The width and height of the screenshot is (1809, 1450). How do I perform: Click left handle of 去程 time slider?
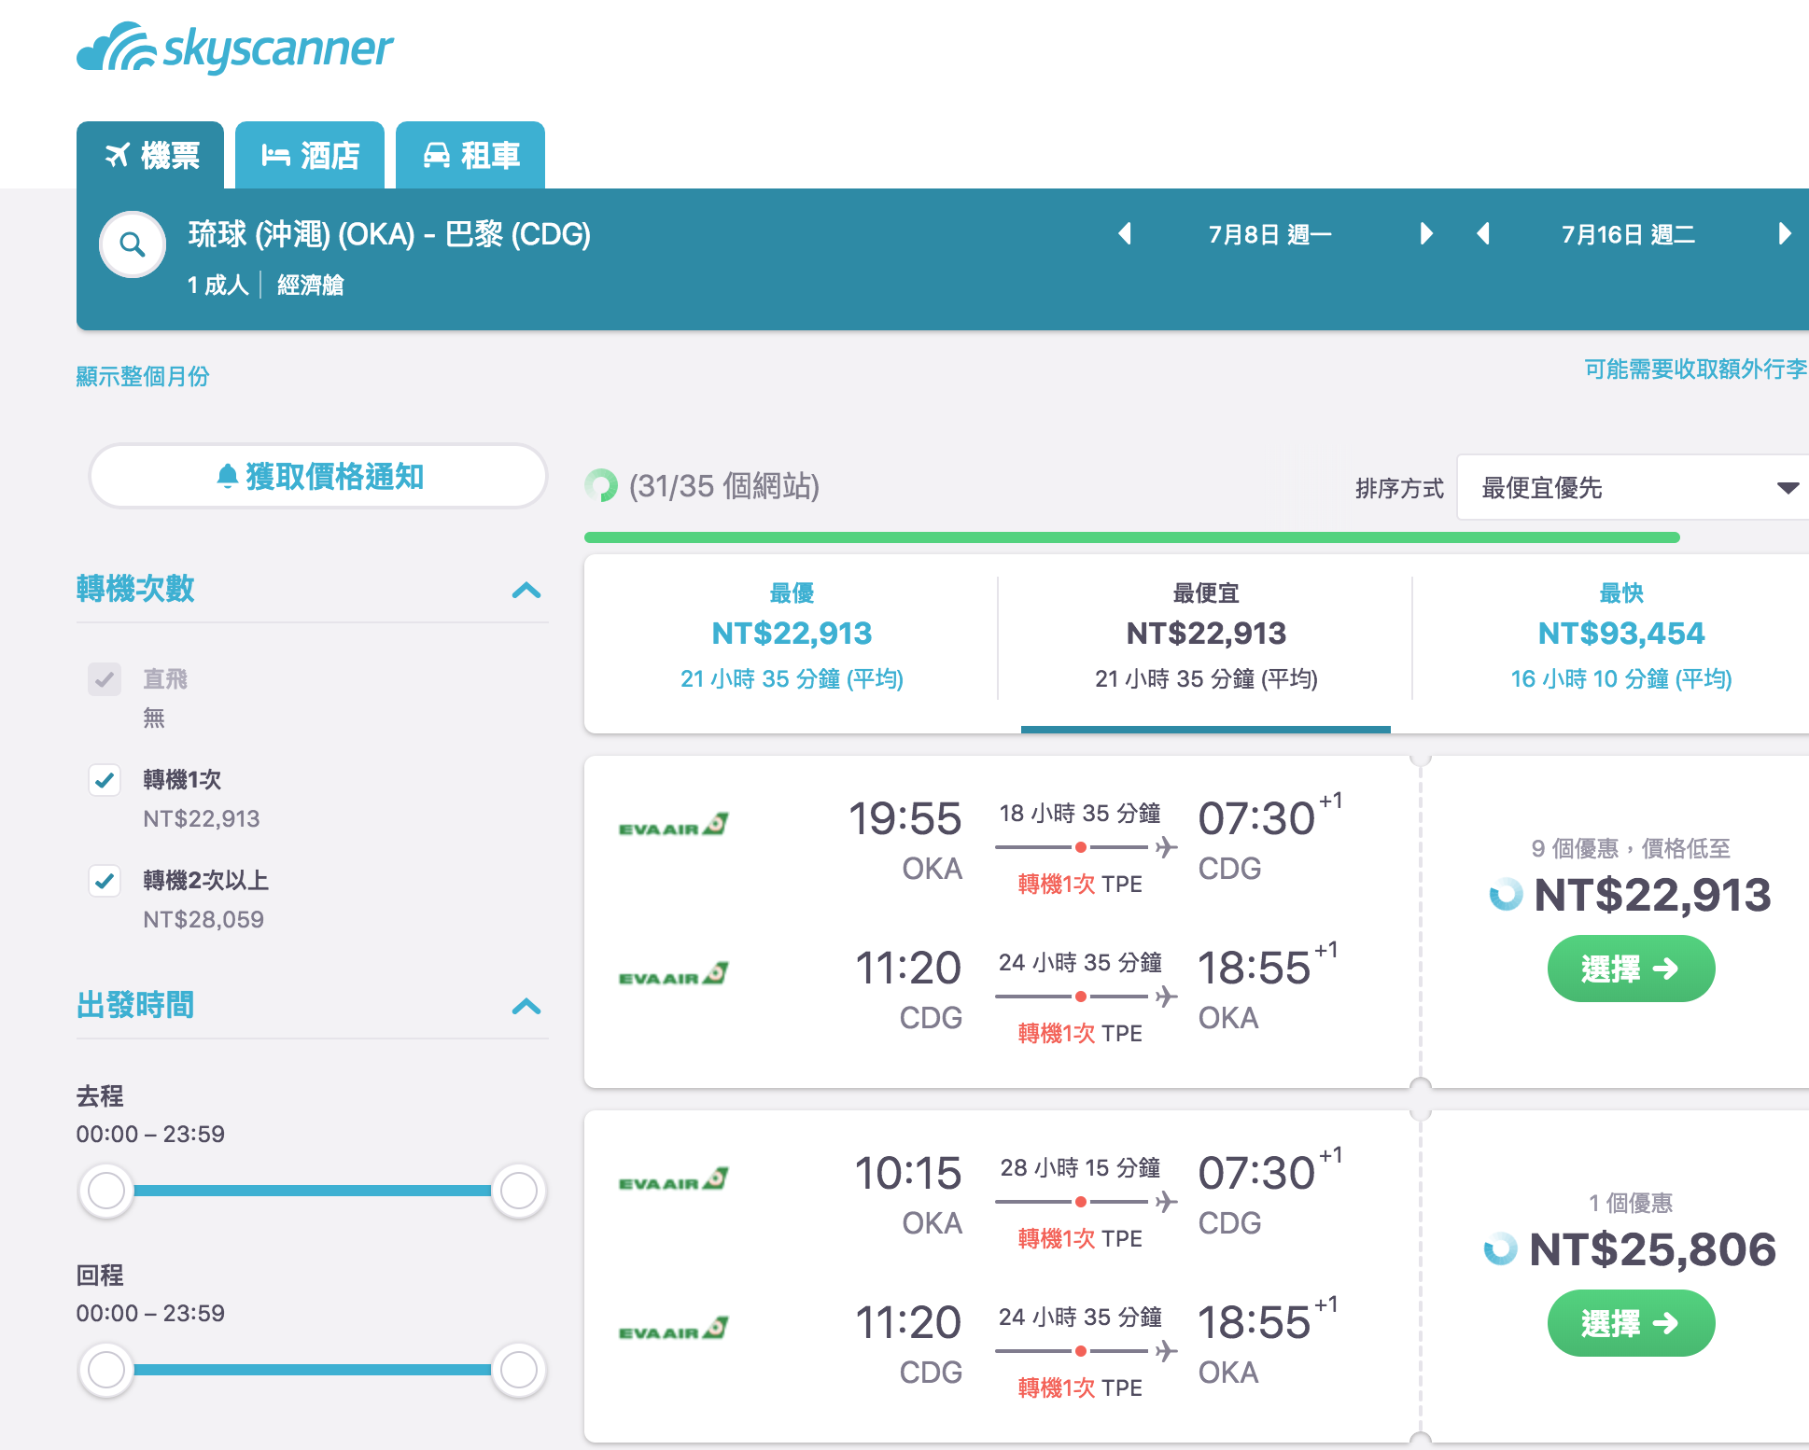106,1191
